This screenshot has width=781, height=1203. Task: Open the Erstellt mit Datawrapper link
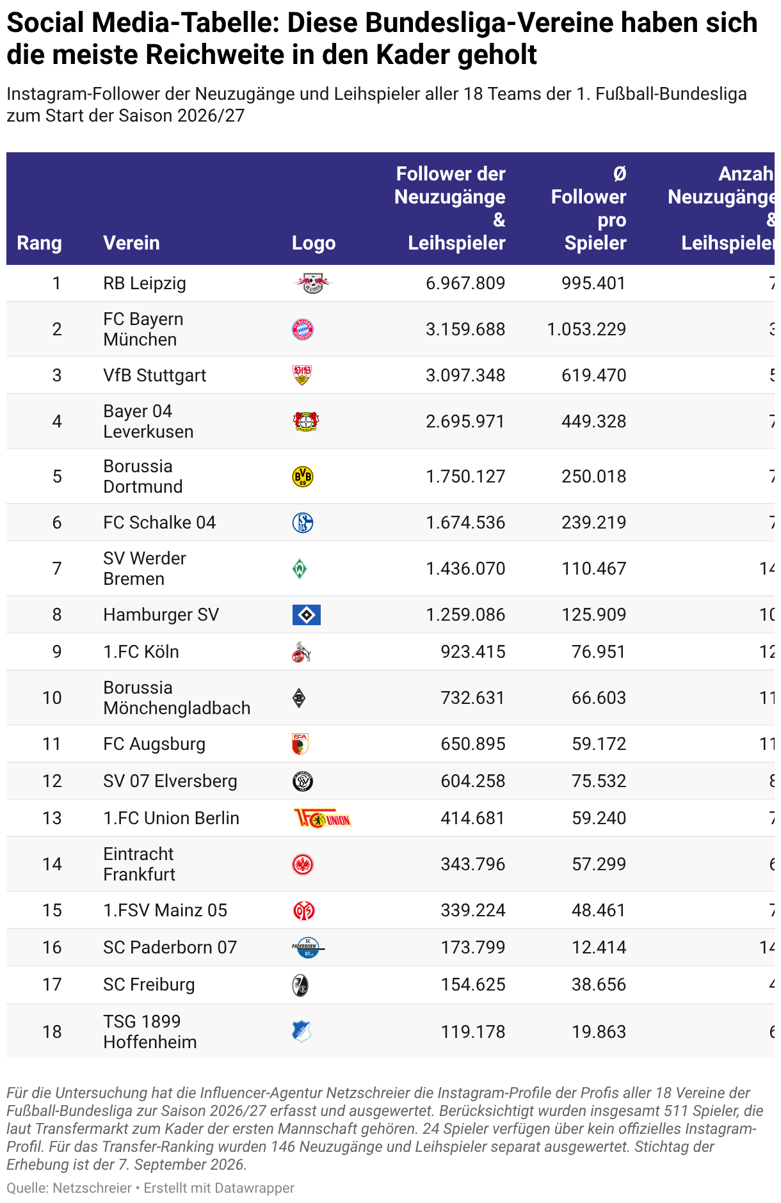[219, 1188]
